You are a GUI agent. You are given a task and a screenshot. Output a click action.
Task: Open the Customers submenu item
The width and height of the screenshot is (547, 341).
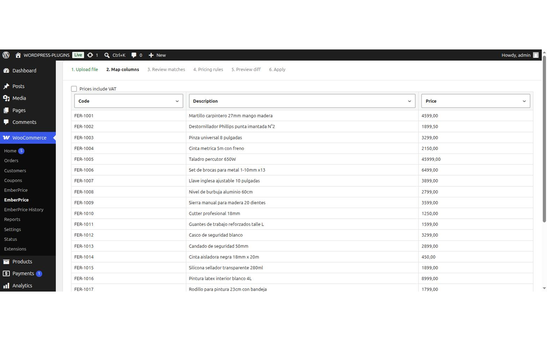(x=15, y=170)
